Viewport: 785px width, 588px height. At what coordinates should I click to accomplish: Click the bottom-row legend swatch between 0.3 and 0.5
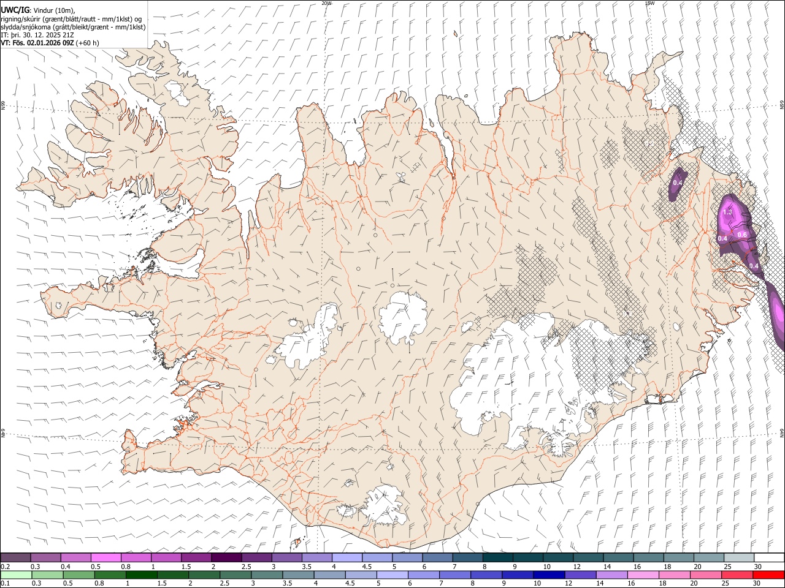click(47, 575)
